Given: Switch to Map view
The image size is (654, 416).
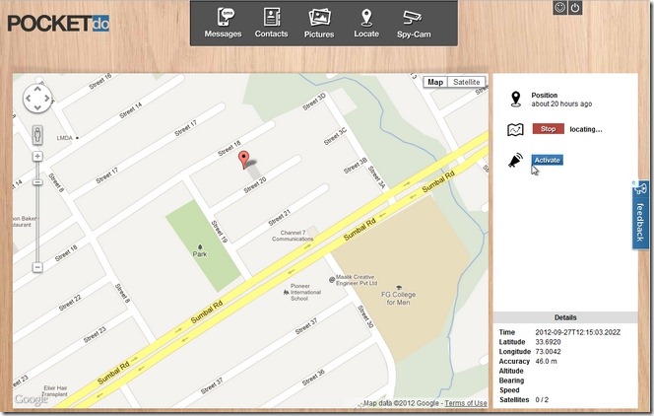Looking at the screenshot, I should click(x=435, y=82).
